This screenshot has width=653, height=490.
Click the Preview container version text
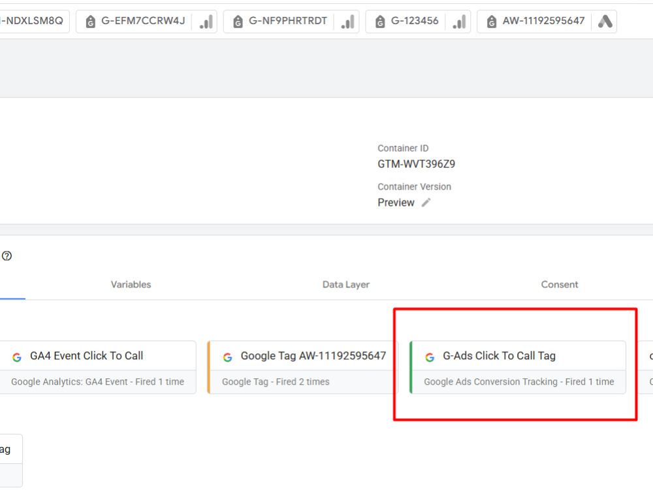[396, 203]
